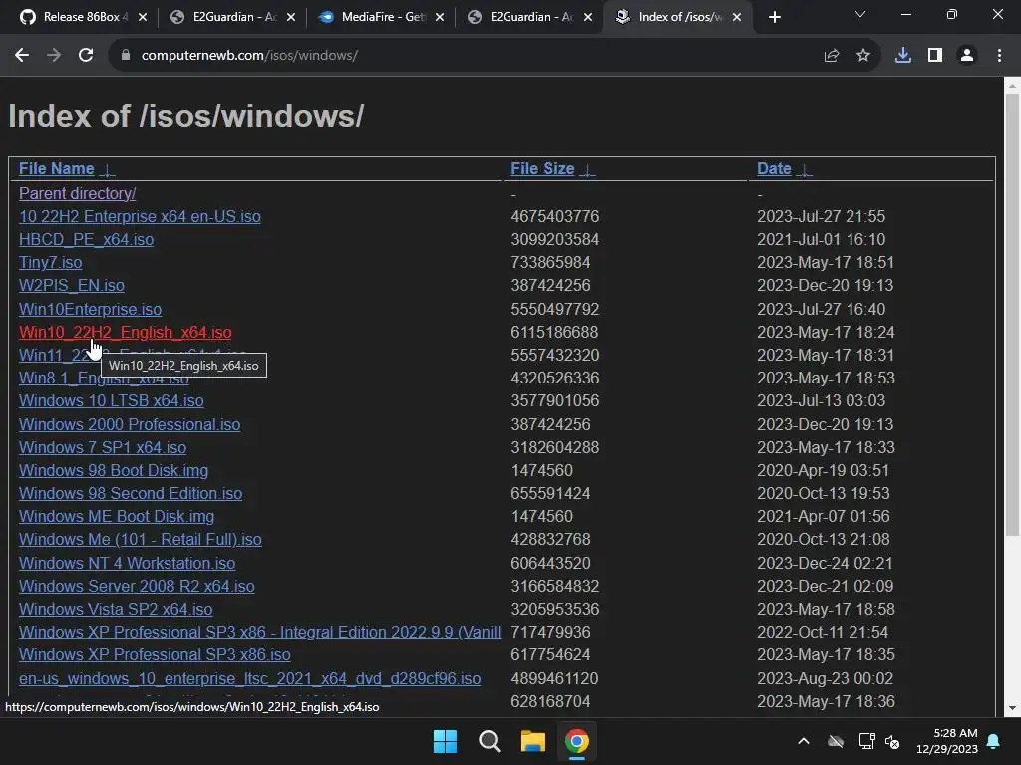
Task: Download Windows 7 SP1 x64.iso
Action: coord(103,447)
